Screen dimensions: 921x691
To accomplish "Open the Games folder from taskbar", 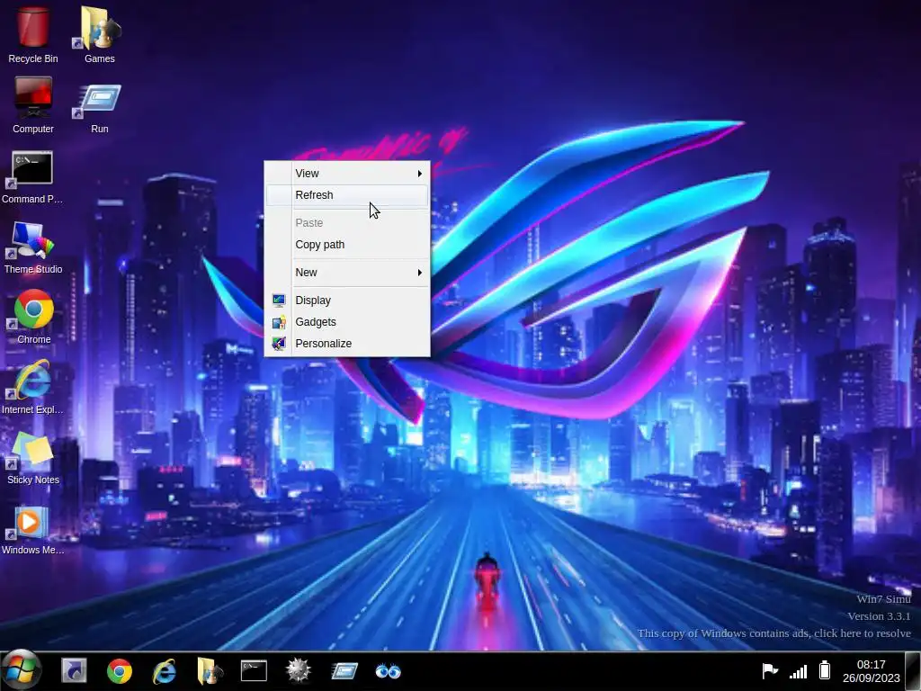I will (x=210, y=671).
